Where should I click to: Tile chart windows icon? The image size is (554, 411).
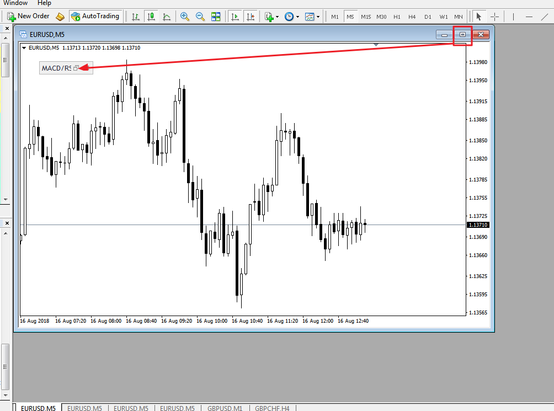(216, 17)
